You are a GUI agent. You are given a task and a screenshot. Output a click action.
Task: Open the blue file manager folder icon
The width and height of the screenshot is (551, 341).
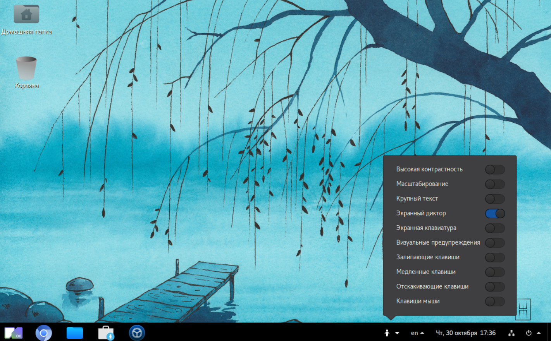point(75,333)
